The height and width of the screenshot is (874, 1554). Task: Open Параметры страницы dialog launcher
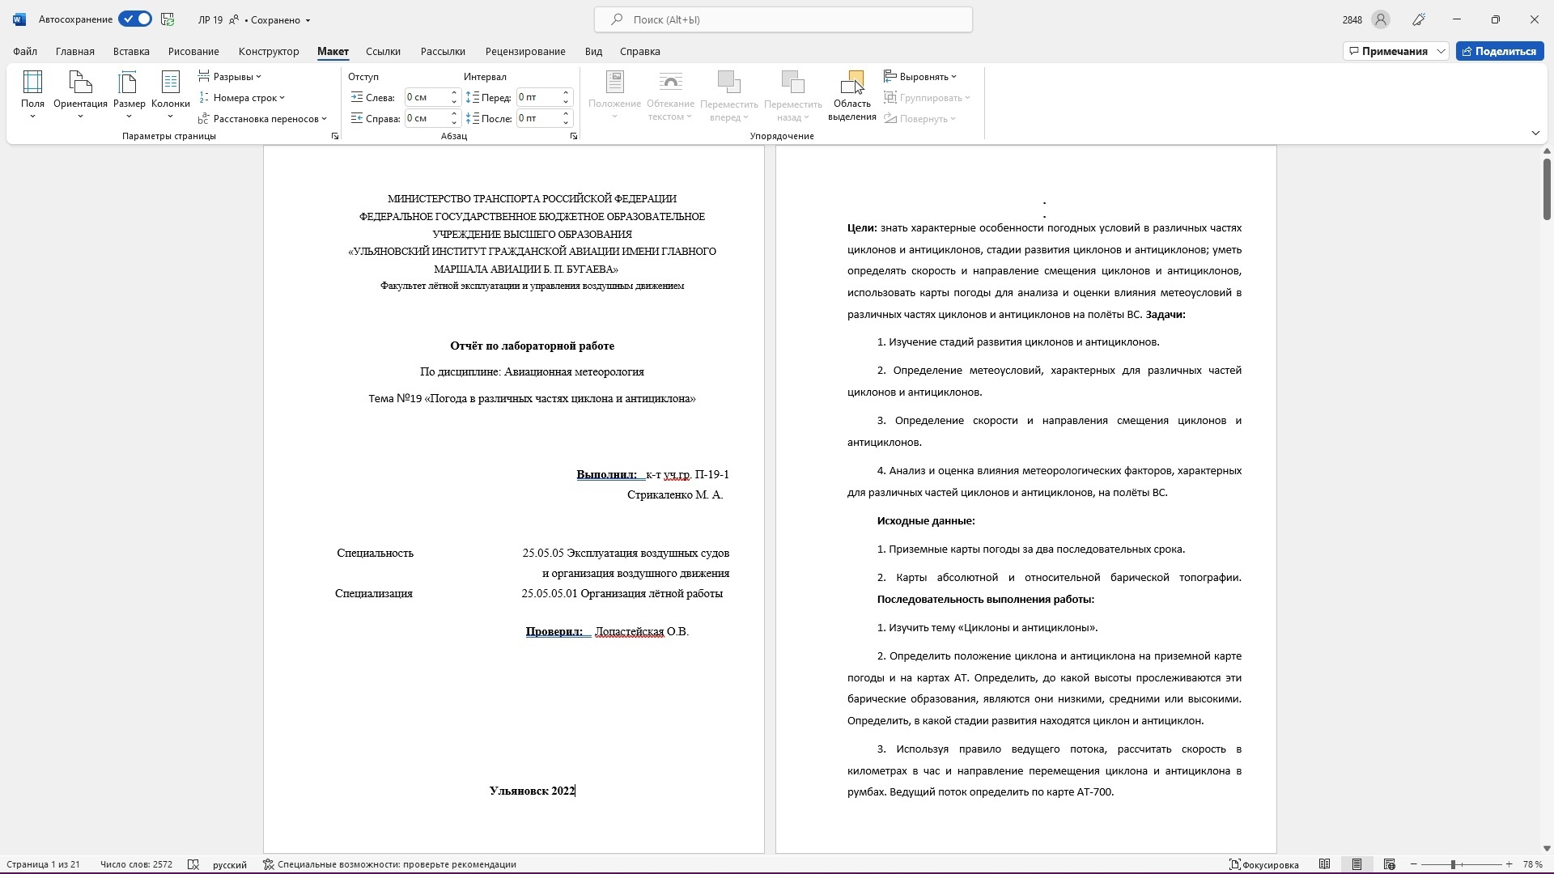(335, 137)
